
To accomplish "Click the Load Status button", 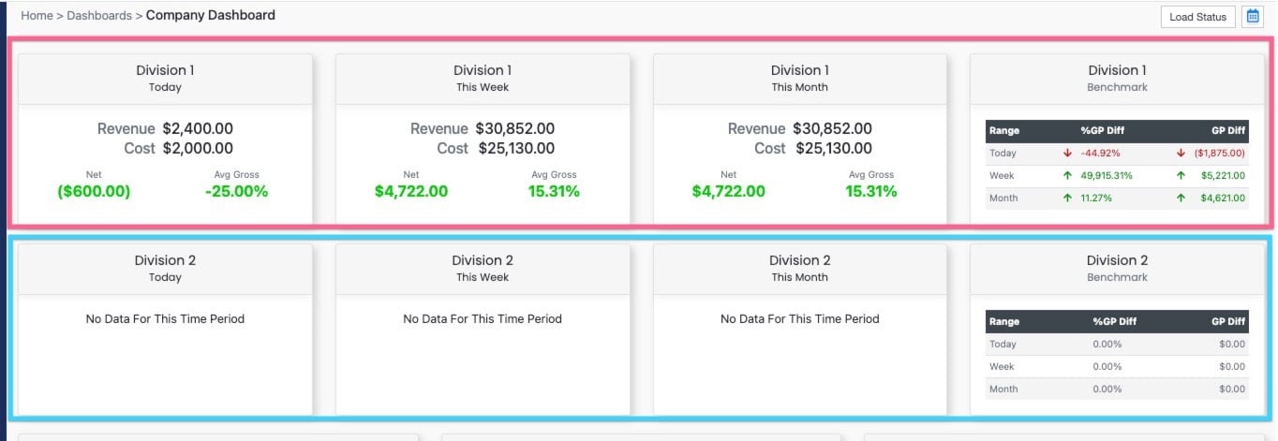I will (1197, 17).
